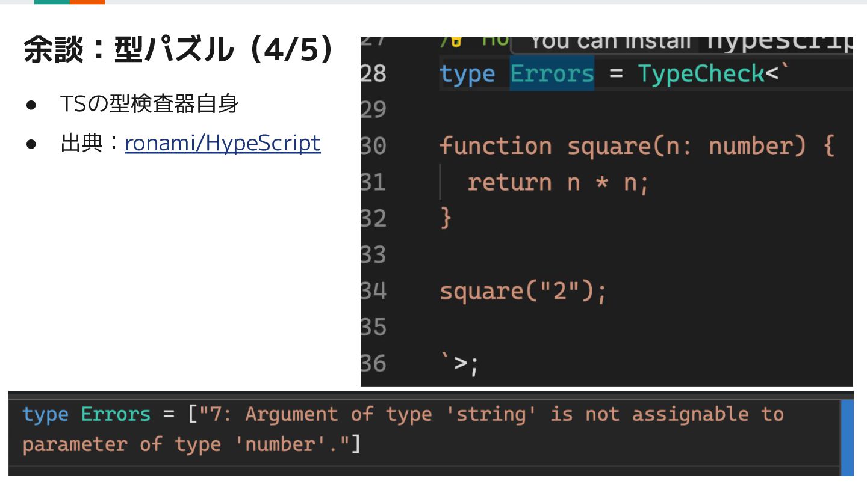Click the Errors name in the hover result panel
This screenshot has height=487, width=867.
(x=116, y=414)
